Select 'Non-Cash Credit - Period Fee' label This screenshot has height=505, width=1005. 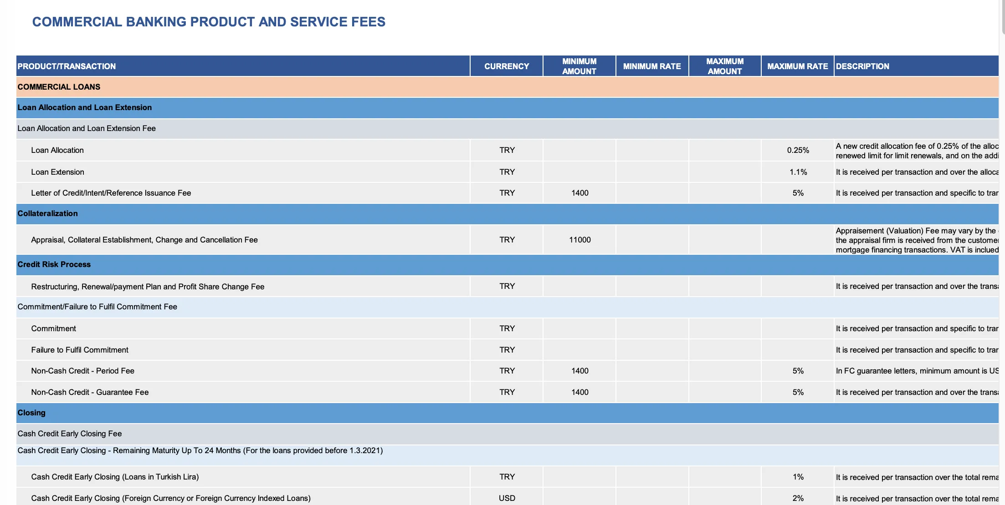click(x=82, y=371)
